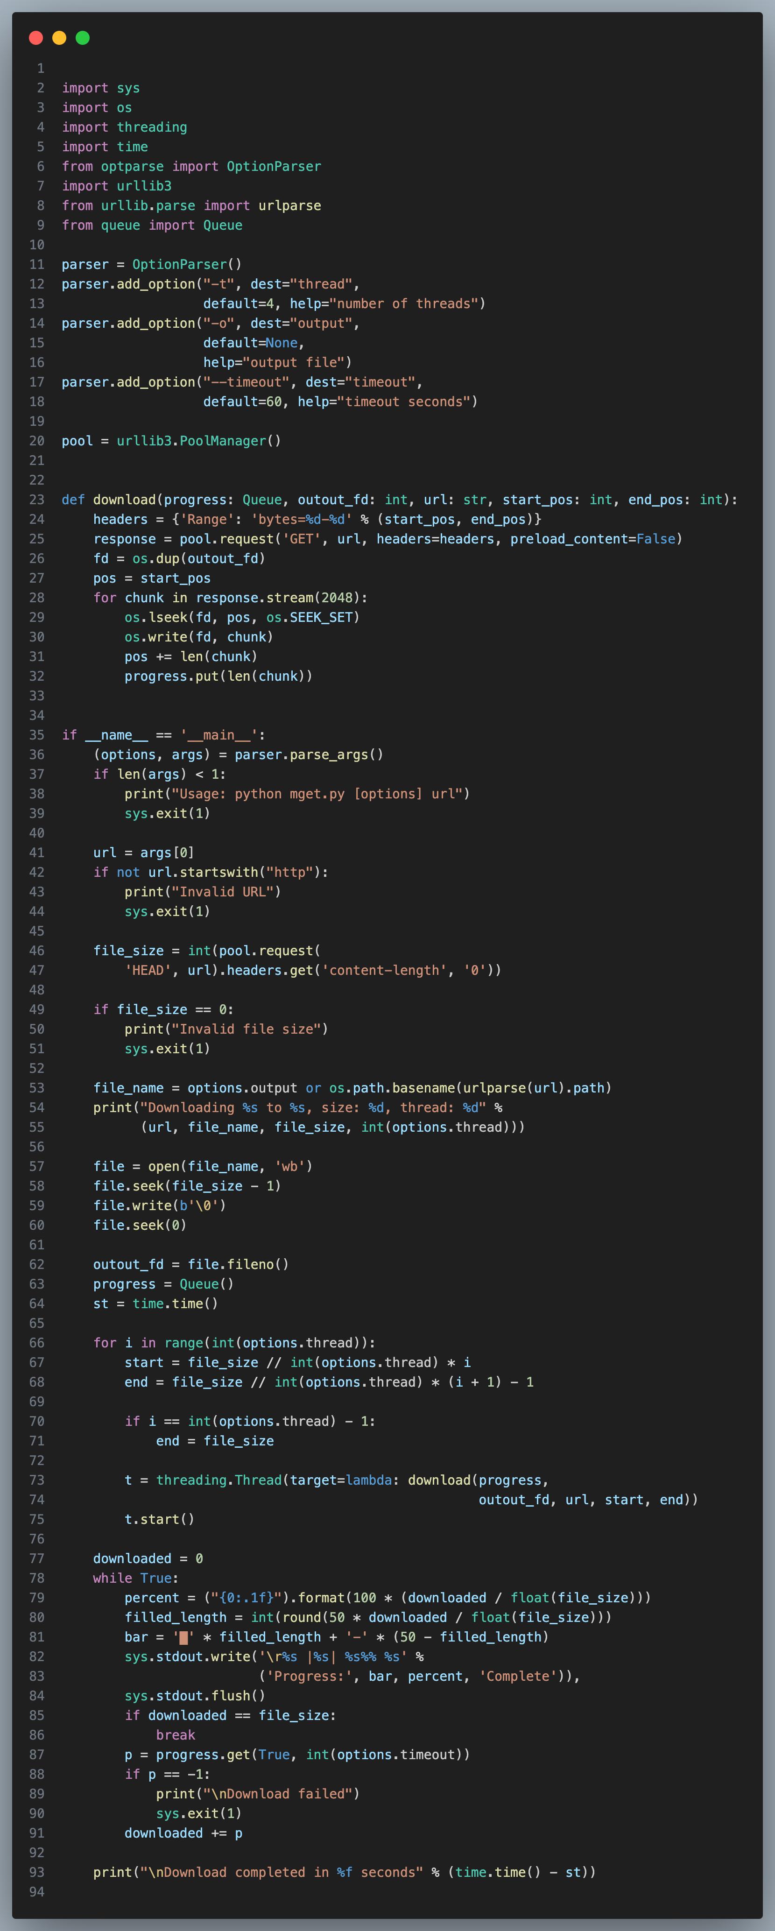Click the yellow minimize window dot
This screenshot has width=775, height=1931.
pos(59,37)
